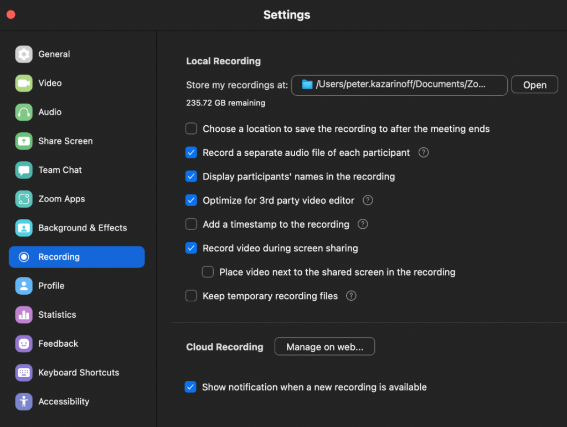The height and width of the screenshot is (427, 567).
Task: Show help for Keep temporary recording files
Action: [x=351, y=296]
